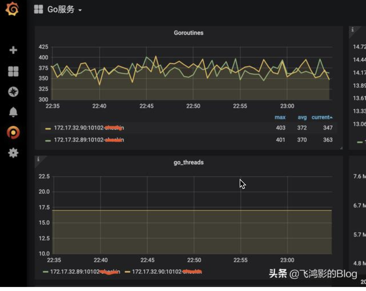Open the Explore compass icon
366x291 pixels.
(13, 92)
